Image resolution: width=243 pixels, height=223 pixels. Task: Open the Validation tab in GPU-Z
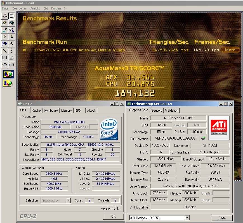[172, 111]
